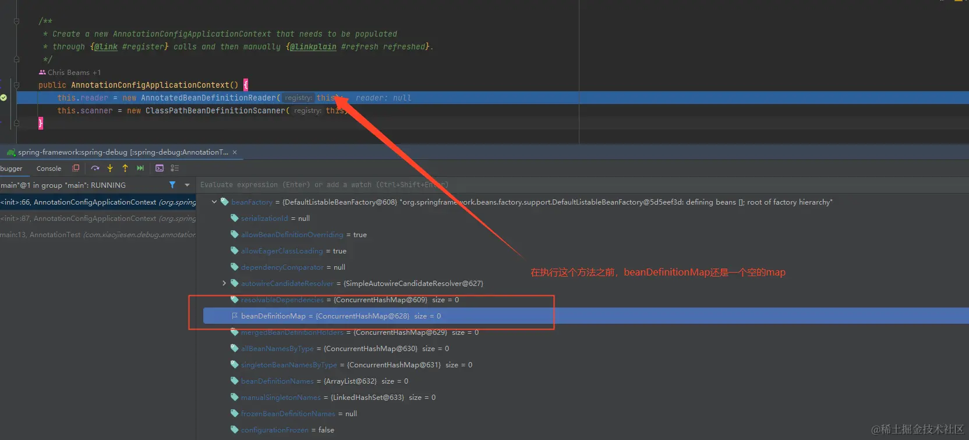Screen dimensions: 969x440
Task: Toggle the breakpoint on the this.reader line
Action: (3, 98)
